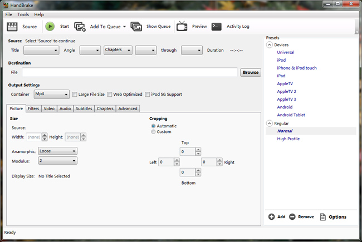Select the Android preset
The width and height of the screenshot is (362, 242).
285,107
